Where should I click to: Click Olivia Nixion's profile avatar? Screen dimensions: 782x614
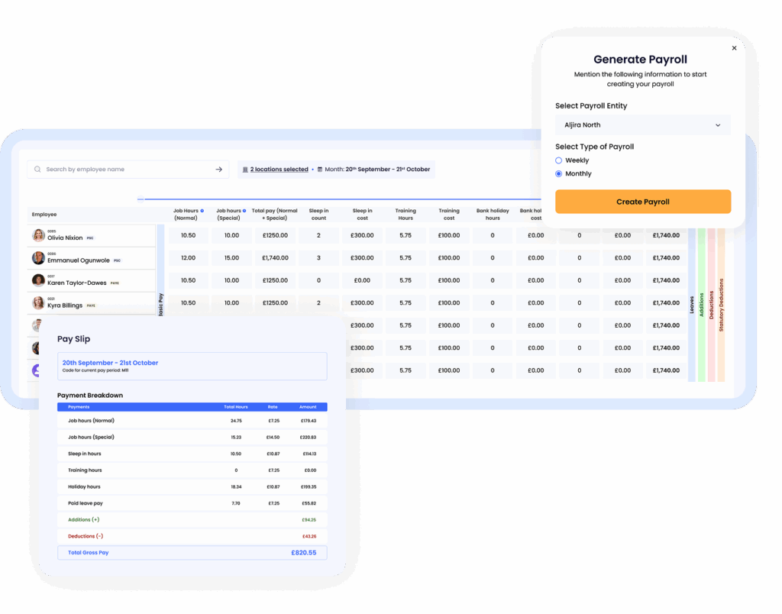coord(38,236)
